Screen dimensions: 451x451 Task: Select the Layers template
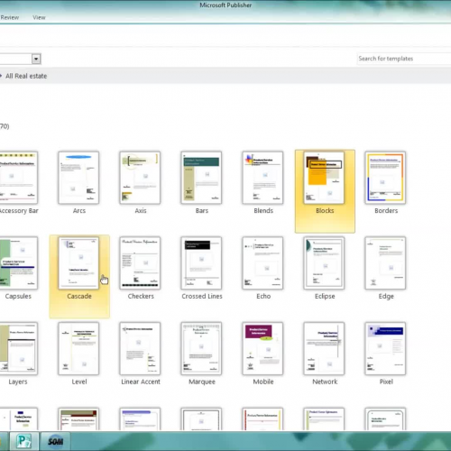pyautogui.click(x=18, y=349)
